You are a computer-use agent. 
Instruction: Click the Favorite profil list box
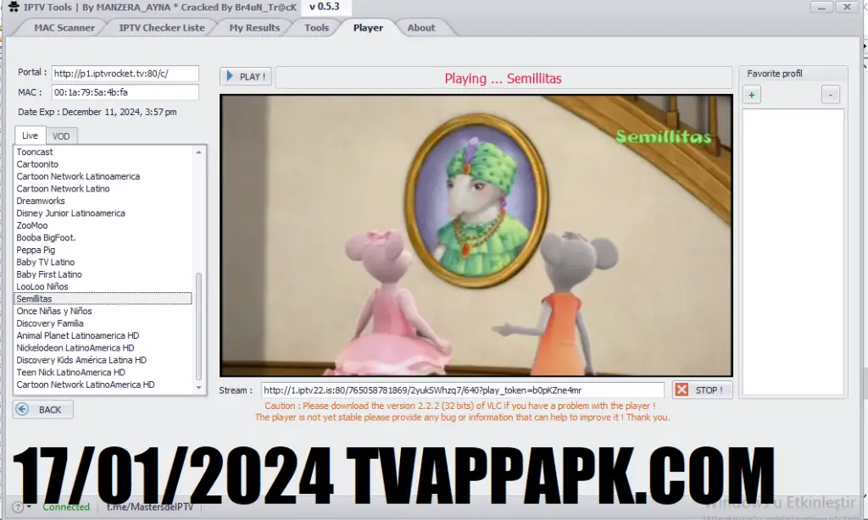point(793,252)
